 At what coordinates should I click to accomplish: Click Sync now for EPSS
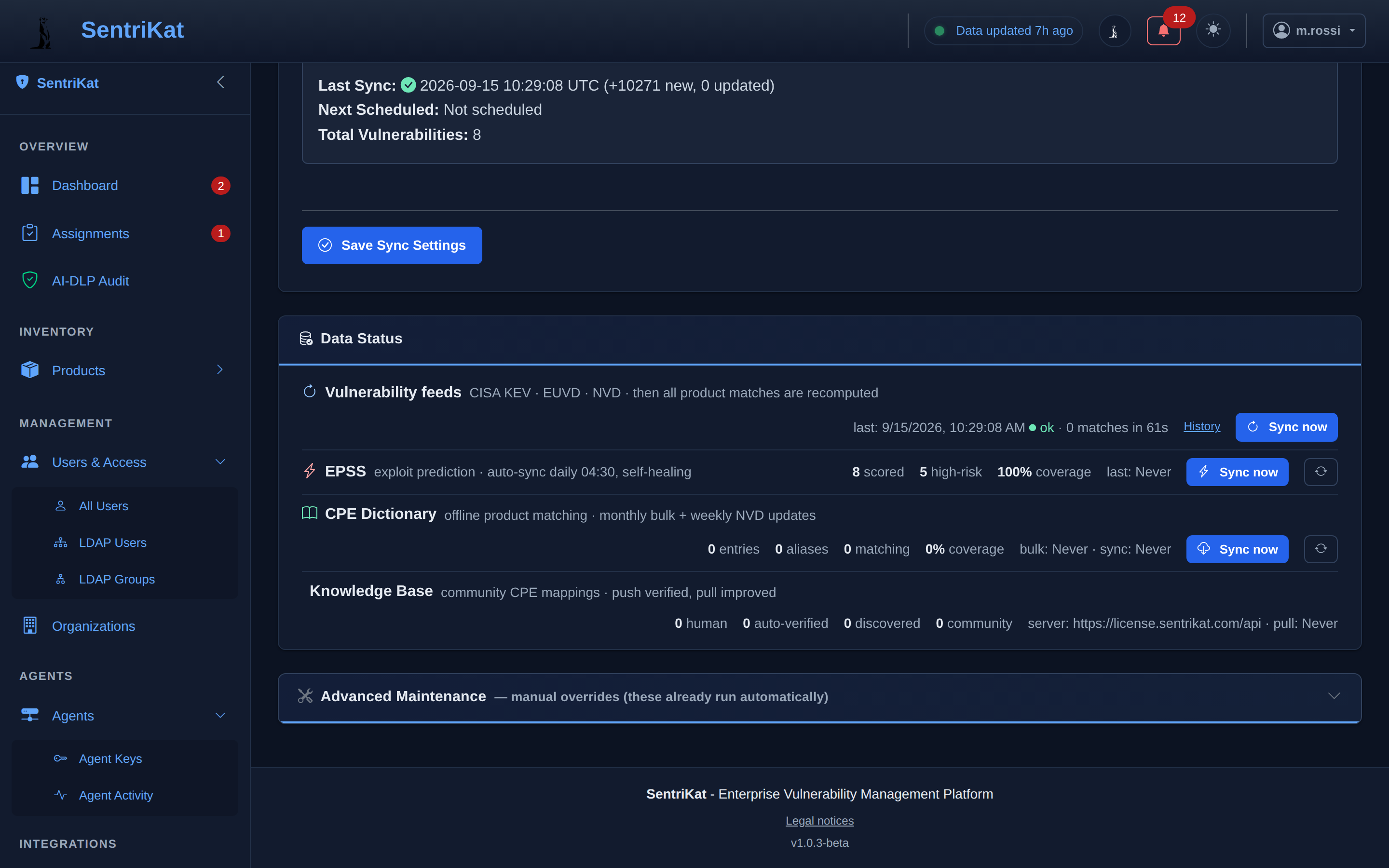point(1237,472)
